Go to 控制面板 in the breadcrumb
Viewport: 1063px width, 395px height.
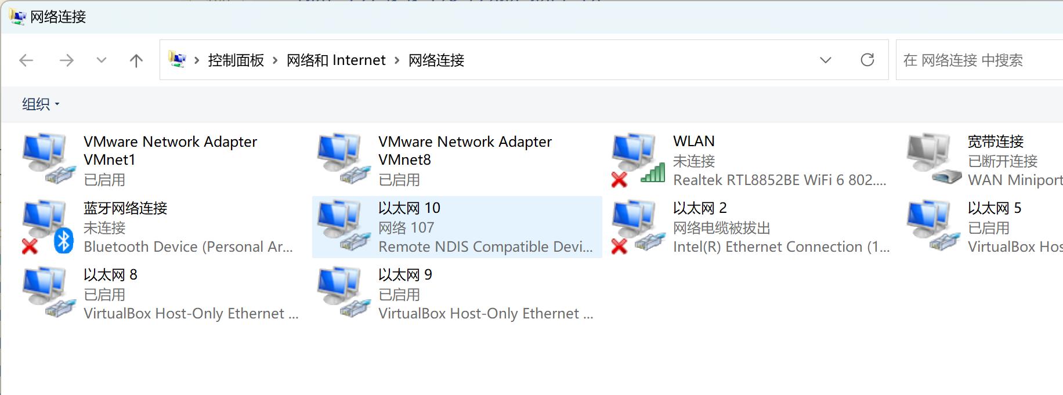(236, 60)
